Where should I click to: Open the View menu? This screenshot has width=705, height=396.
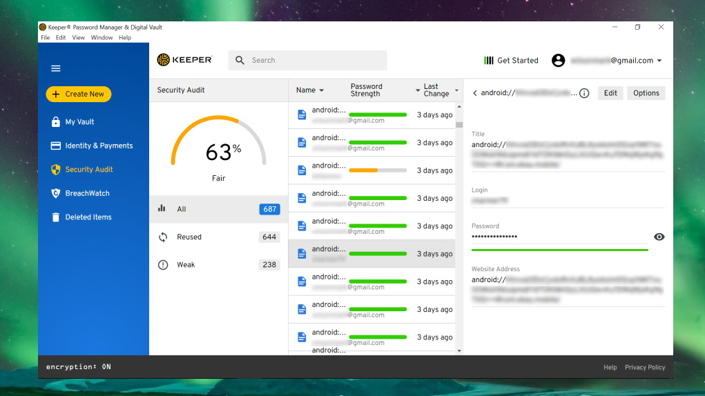78,38
